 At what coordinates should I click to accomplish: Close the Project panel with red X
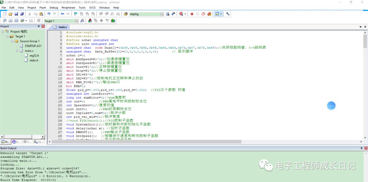43,27
